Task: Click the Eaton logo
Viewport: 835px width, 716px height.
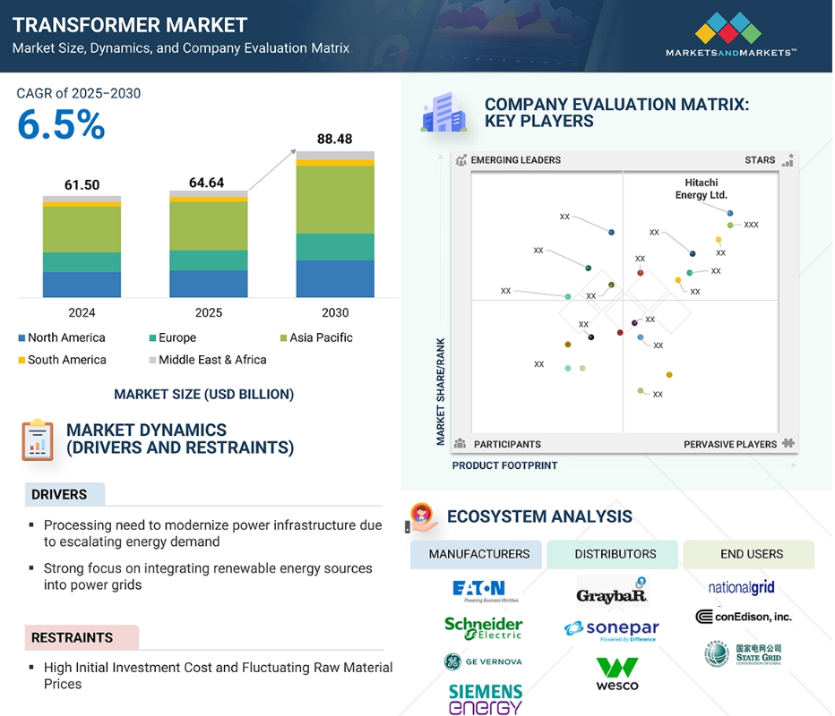Action: 484,591
